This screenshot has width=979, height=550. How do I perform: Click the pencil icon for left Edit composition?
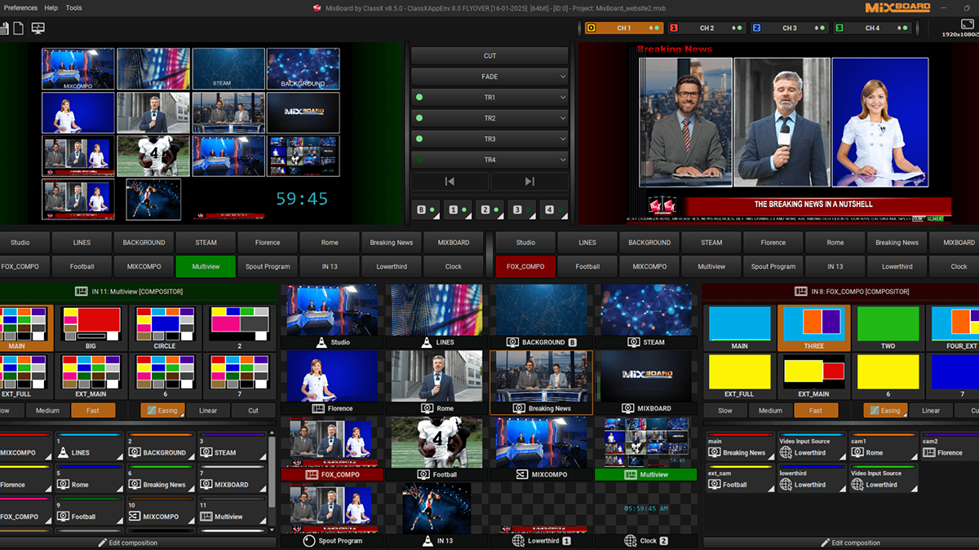[103, 543]
